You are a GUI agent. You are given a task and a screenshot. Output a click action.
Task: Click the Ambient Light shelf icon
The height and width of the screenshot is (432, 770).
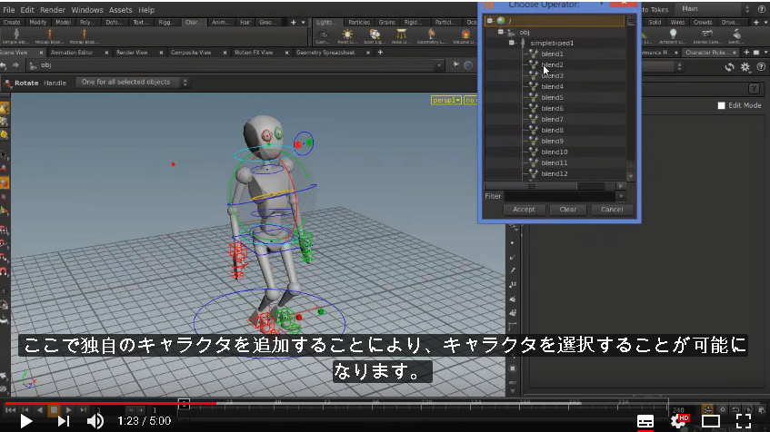click(673, 35)
